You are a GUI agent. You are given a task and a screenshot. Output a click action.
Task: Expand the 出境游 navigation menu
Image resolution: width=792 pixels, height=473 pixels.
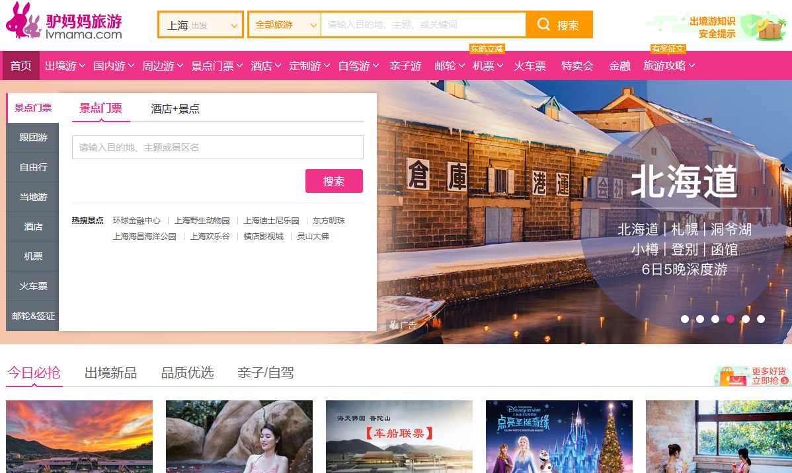coord(65,66)
